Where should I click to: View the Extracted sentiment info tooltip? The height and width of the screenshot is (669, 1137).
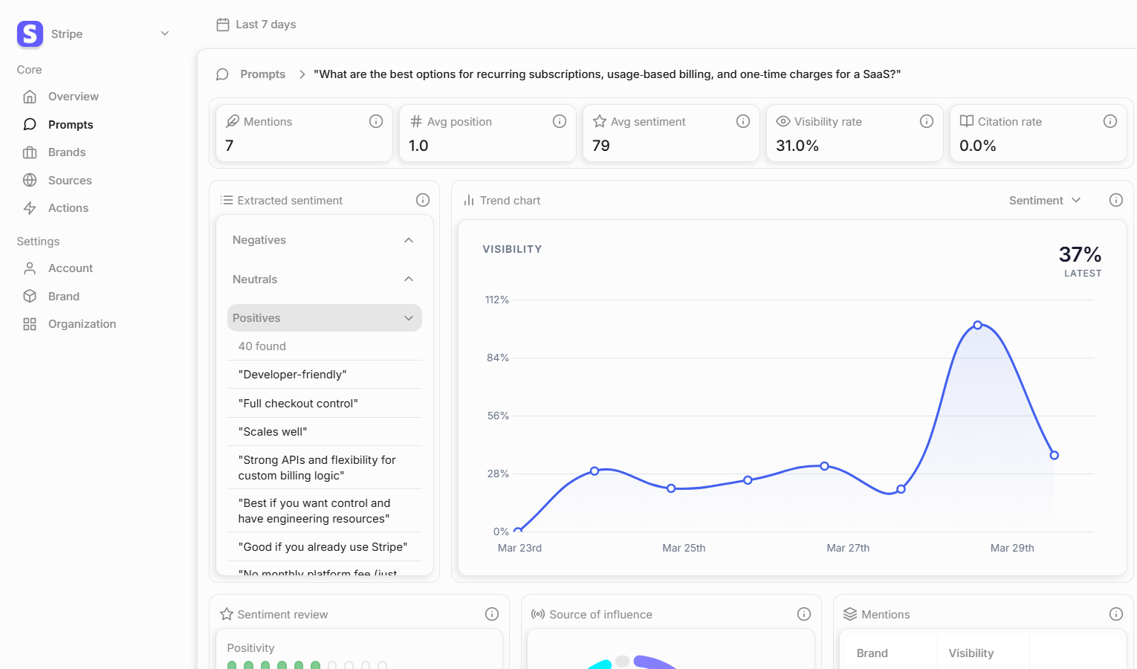(x=423, y=200)
